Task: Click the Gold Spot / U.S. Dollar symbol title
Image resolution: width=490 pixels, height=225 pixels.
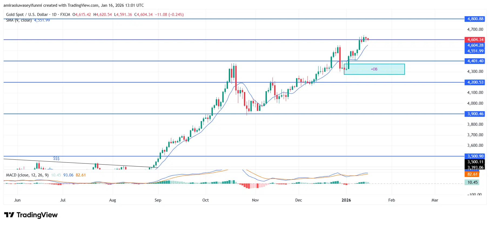Action: [x=27, y=15]
